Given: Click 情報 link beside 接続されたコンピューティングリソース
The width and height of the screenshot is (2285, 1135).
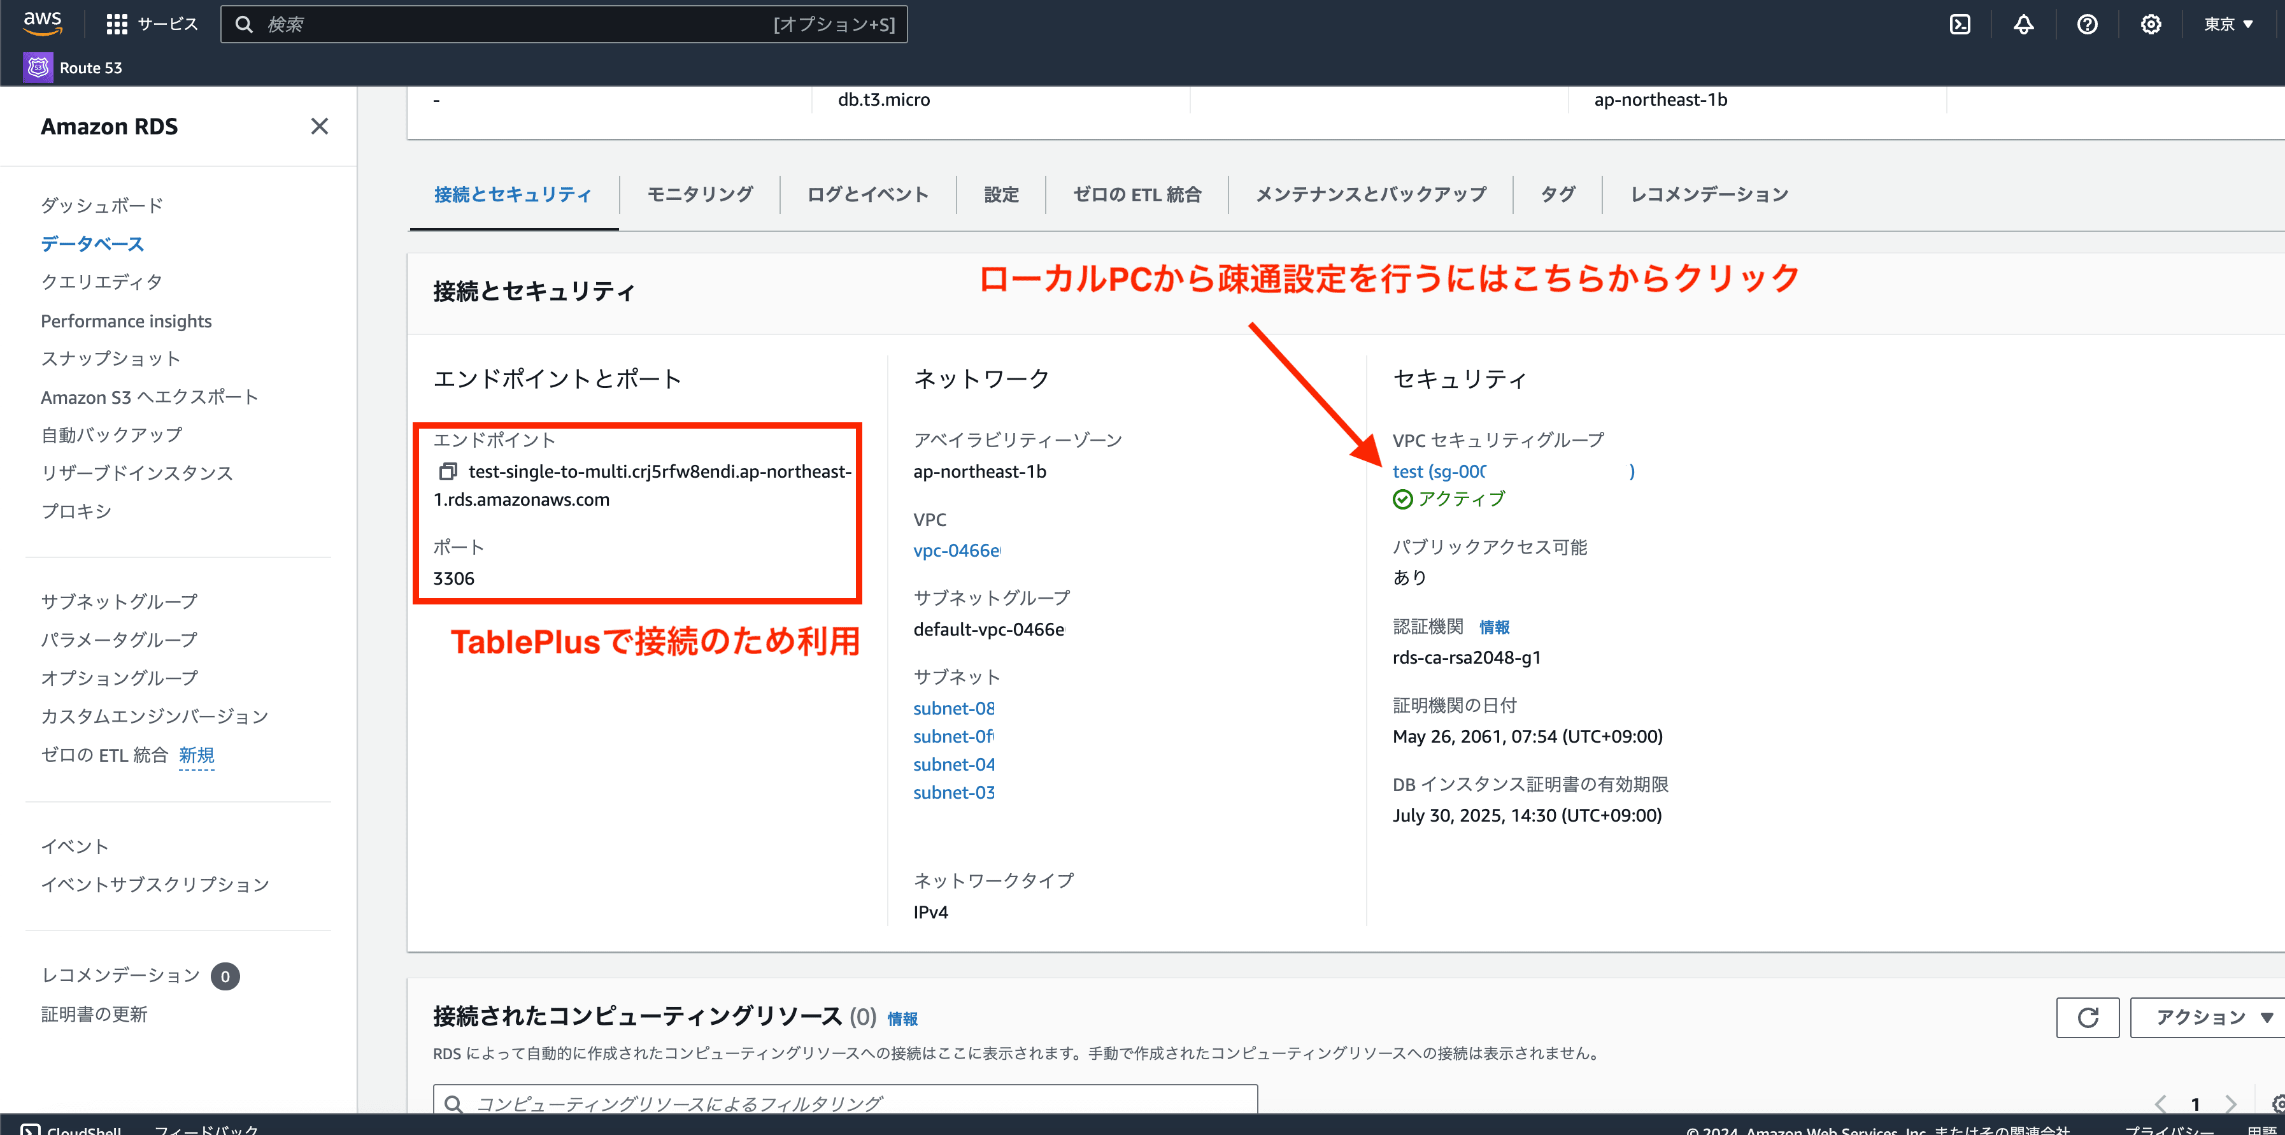Looking at the screenshot, I should pos(903,1018).
